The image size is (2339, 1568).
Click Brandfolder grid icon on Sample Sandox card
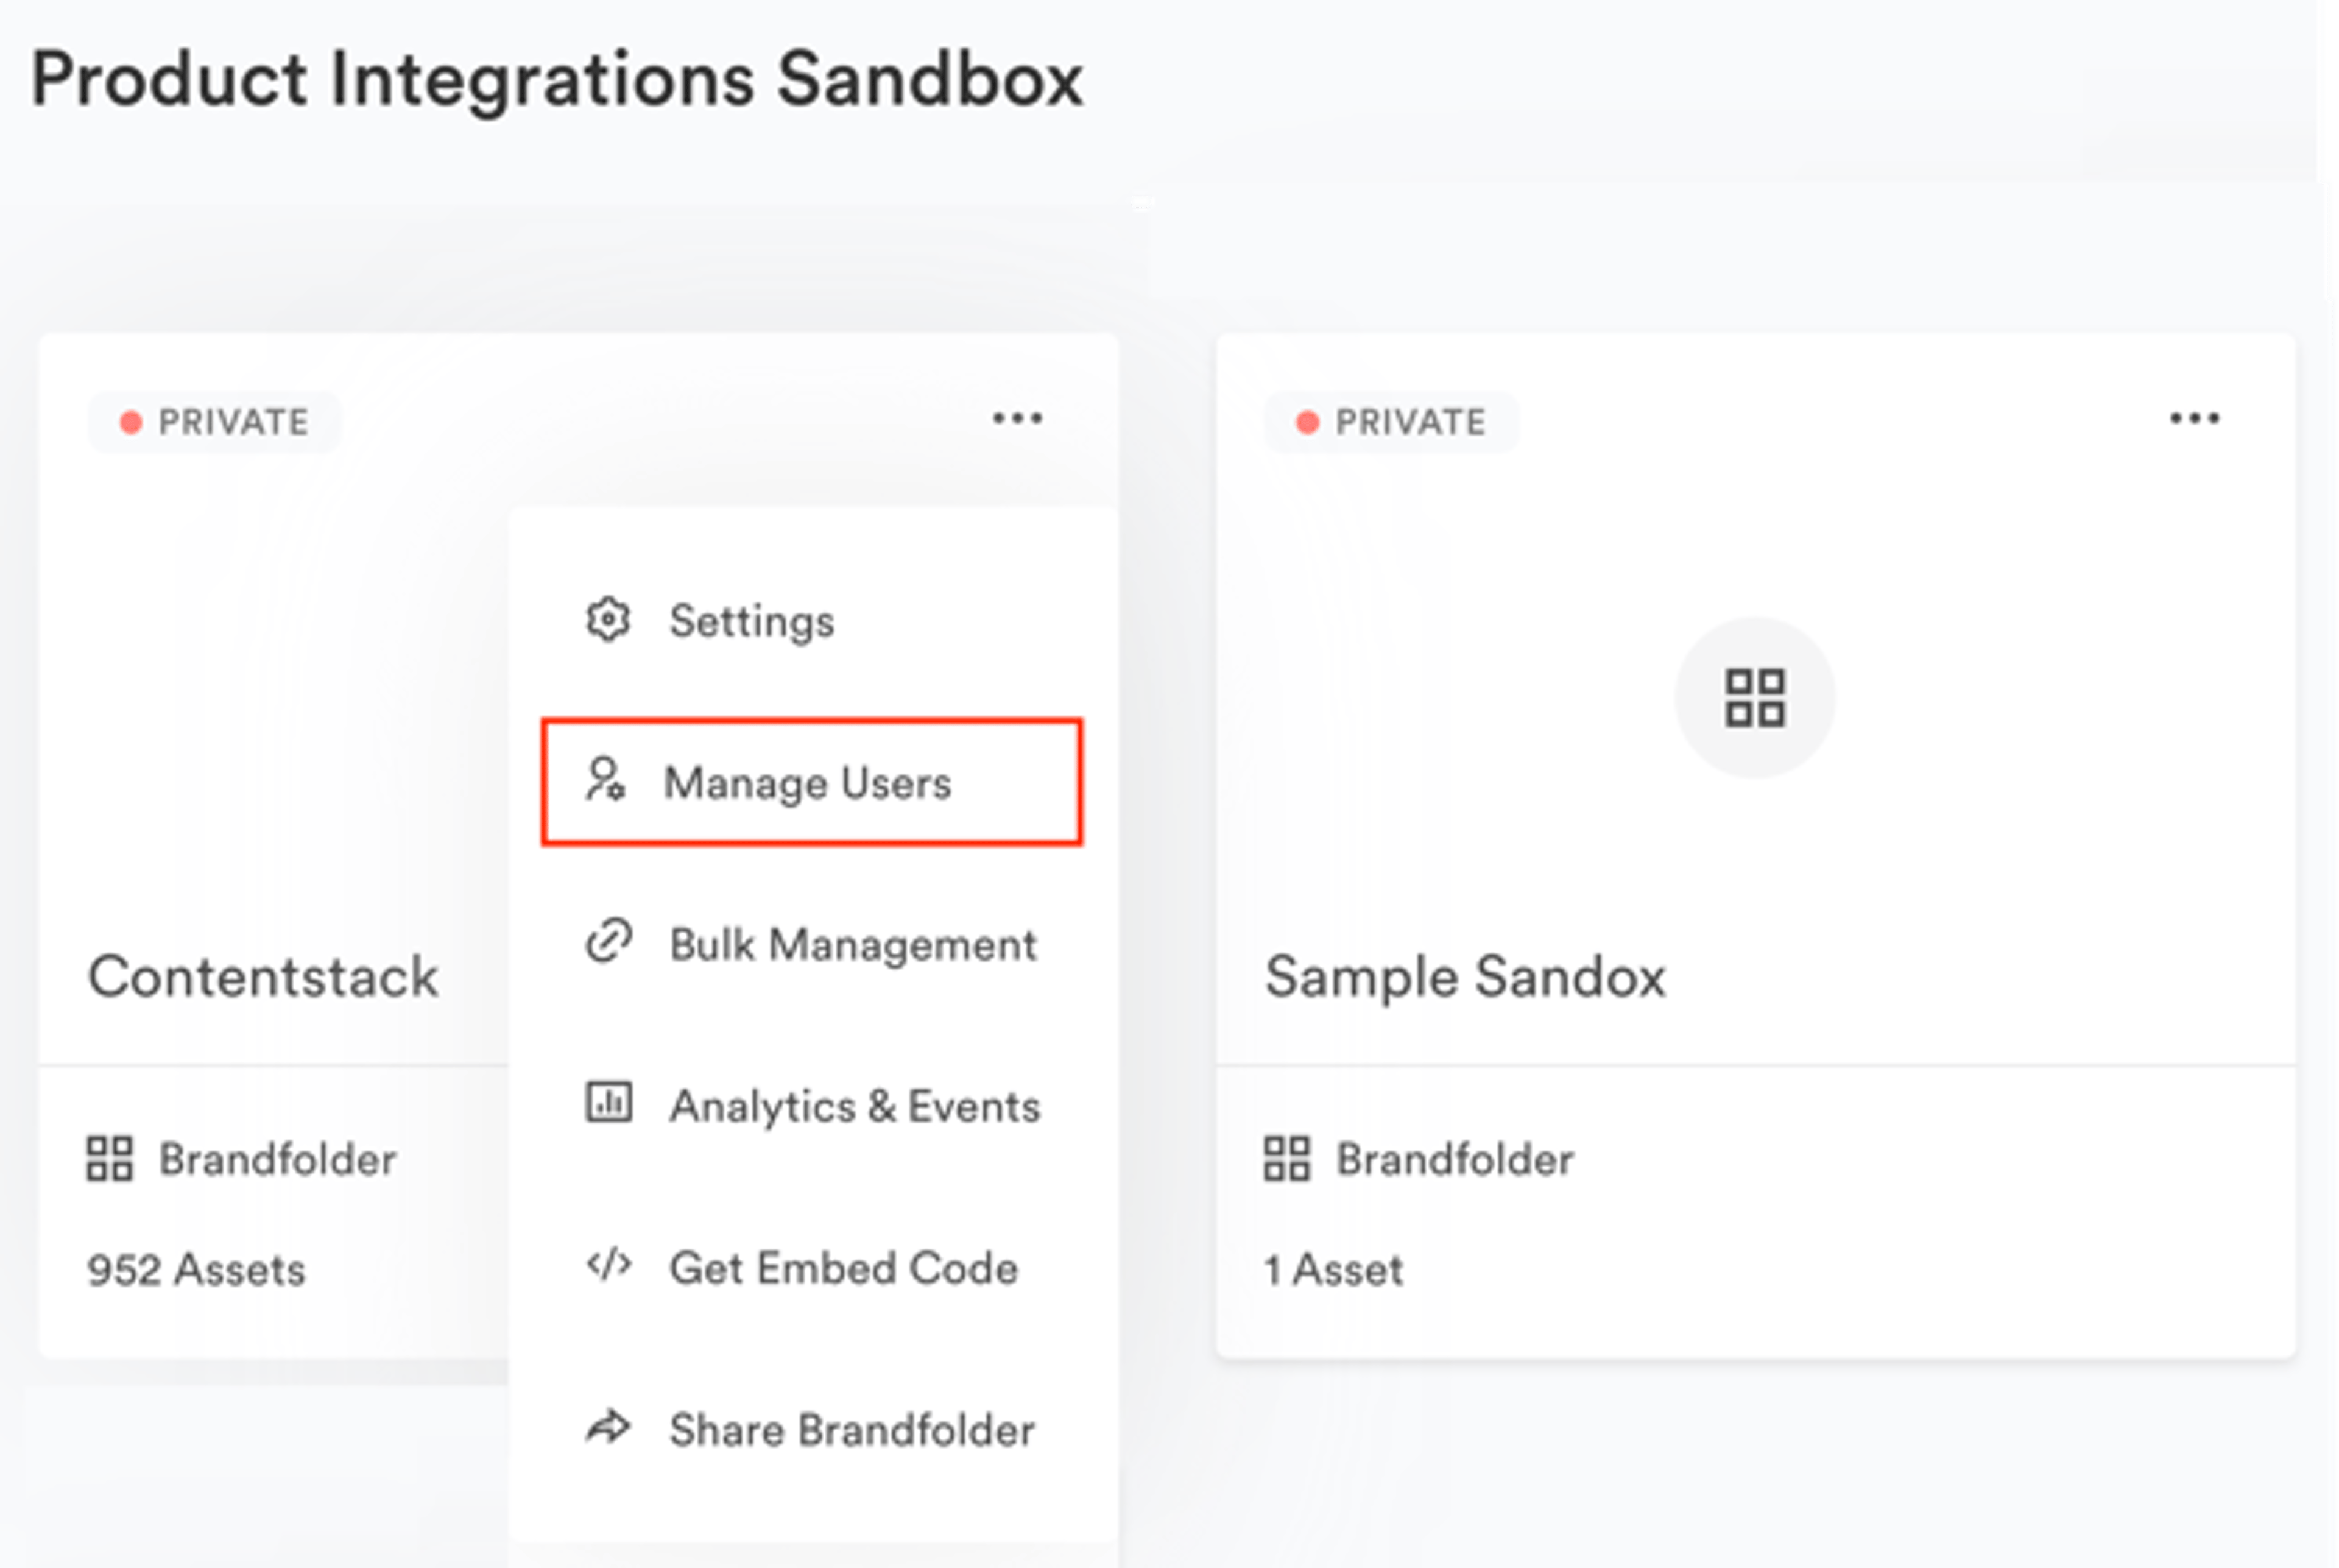click(1287, 1159)
